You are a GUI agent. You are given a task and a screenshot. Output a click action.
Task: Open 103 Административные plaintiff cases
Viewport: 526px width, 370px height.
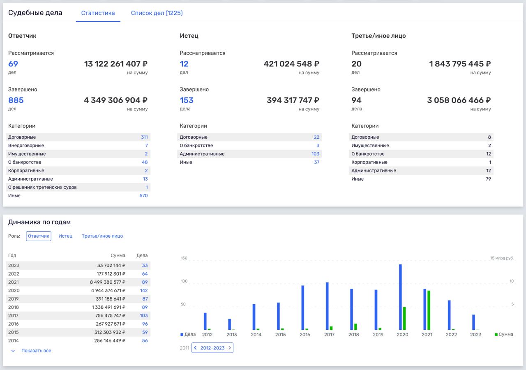315,154
